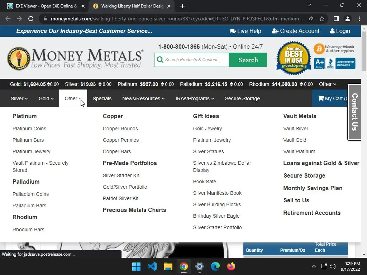Image resolution: width=367 pixels, height=275 pixels.
Task: Open File Explorer from taskbar
Action: (168, 266)
